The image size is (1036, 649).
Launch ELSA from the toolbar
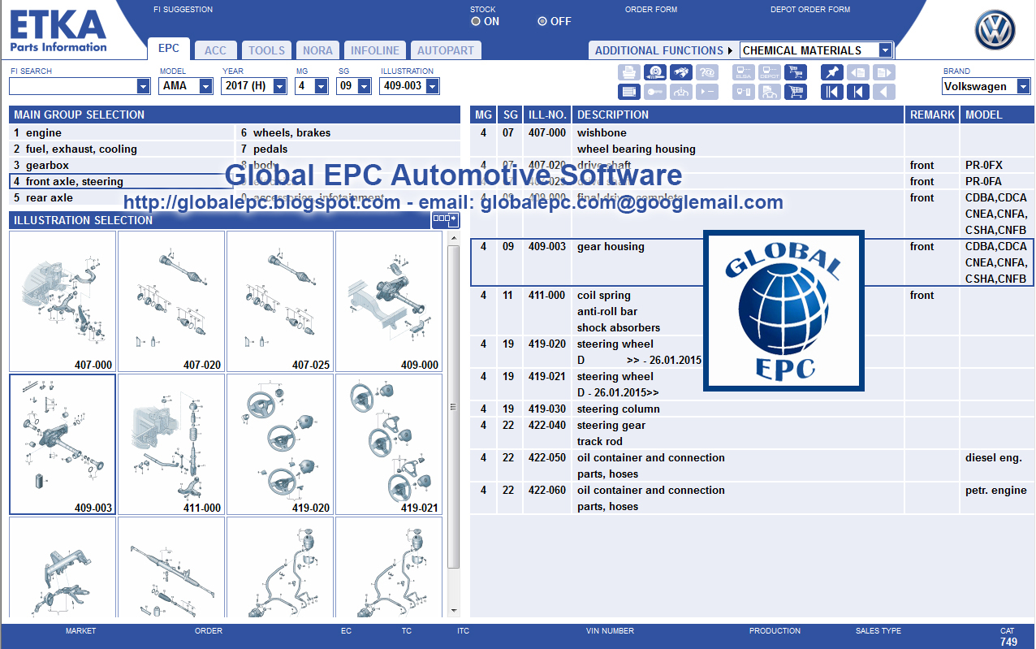coord(743,71)
